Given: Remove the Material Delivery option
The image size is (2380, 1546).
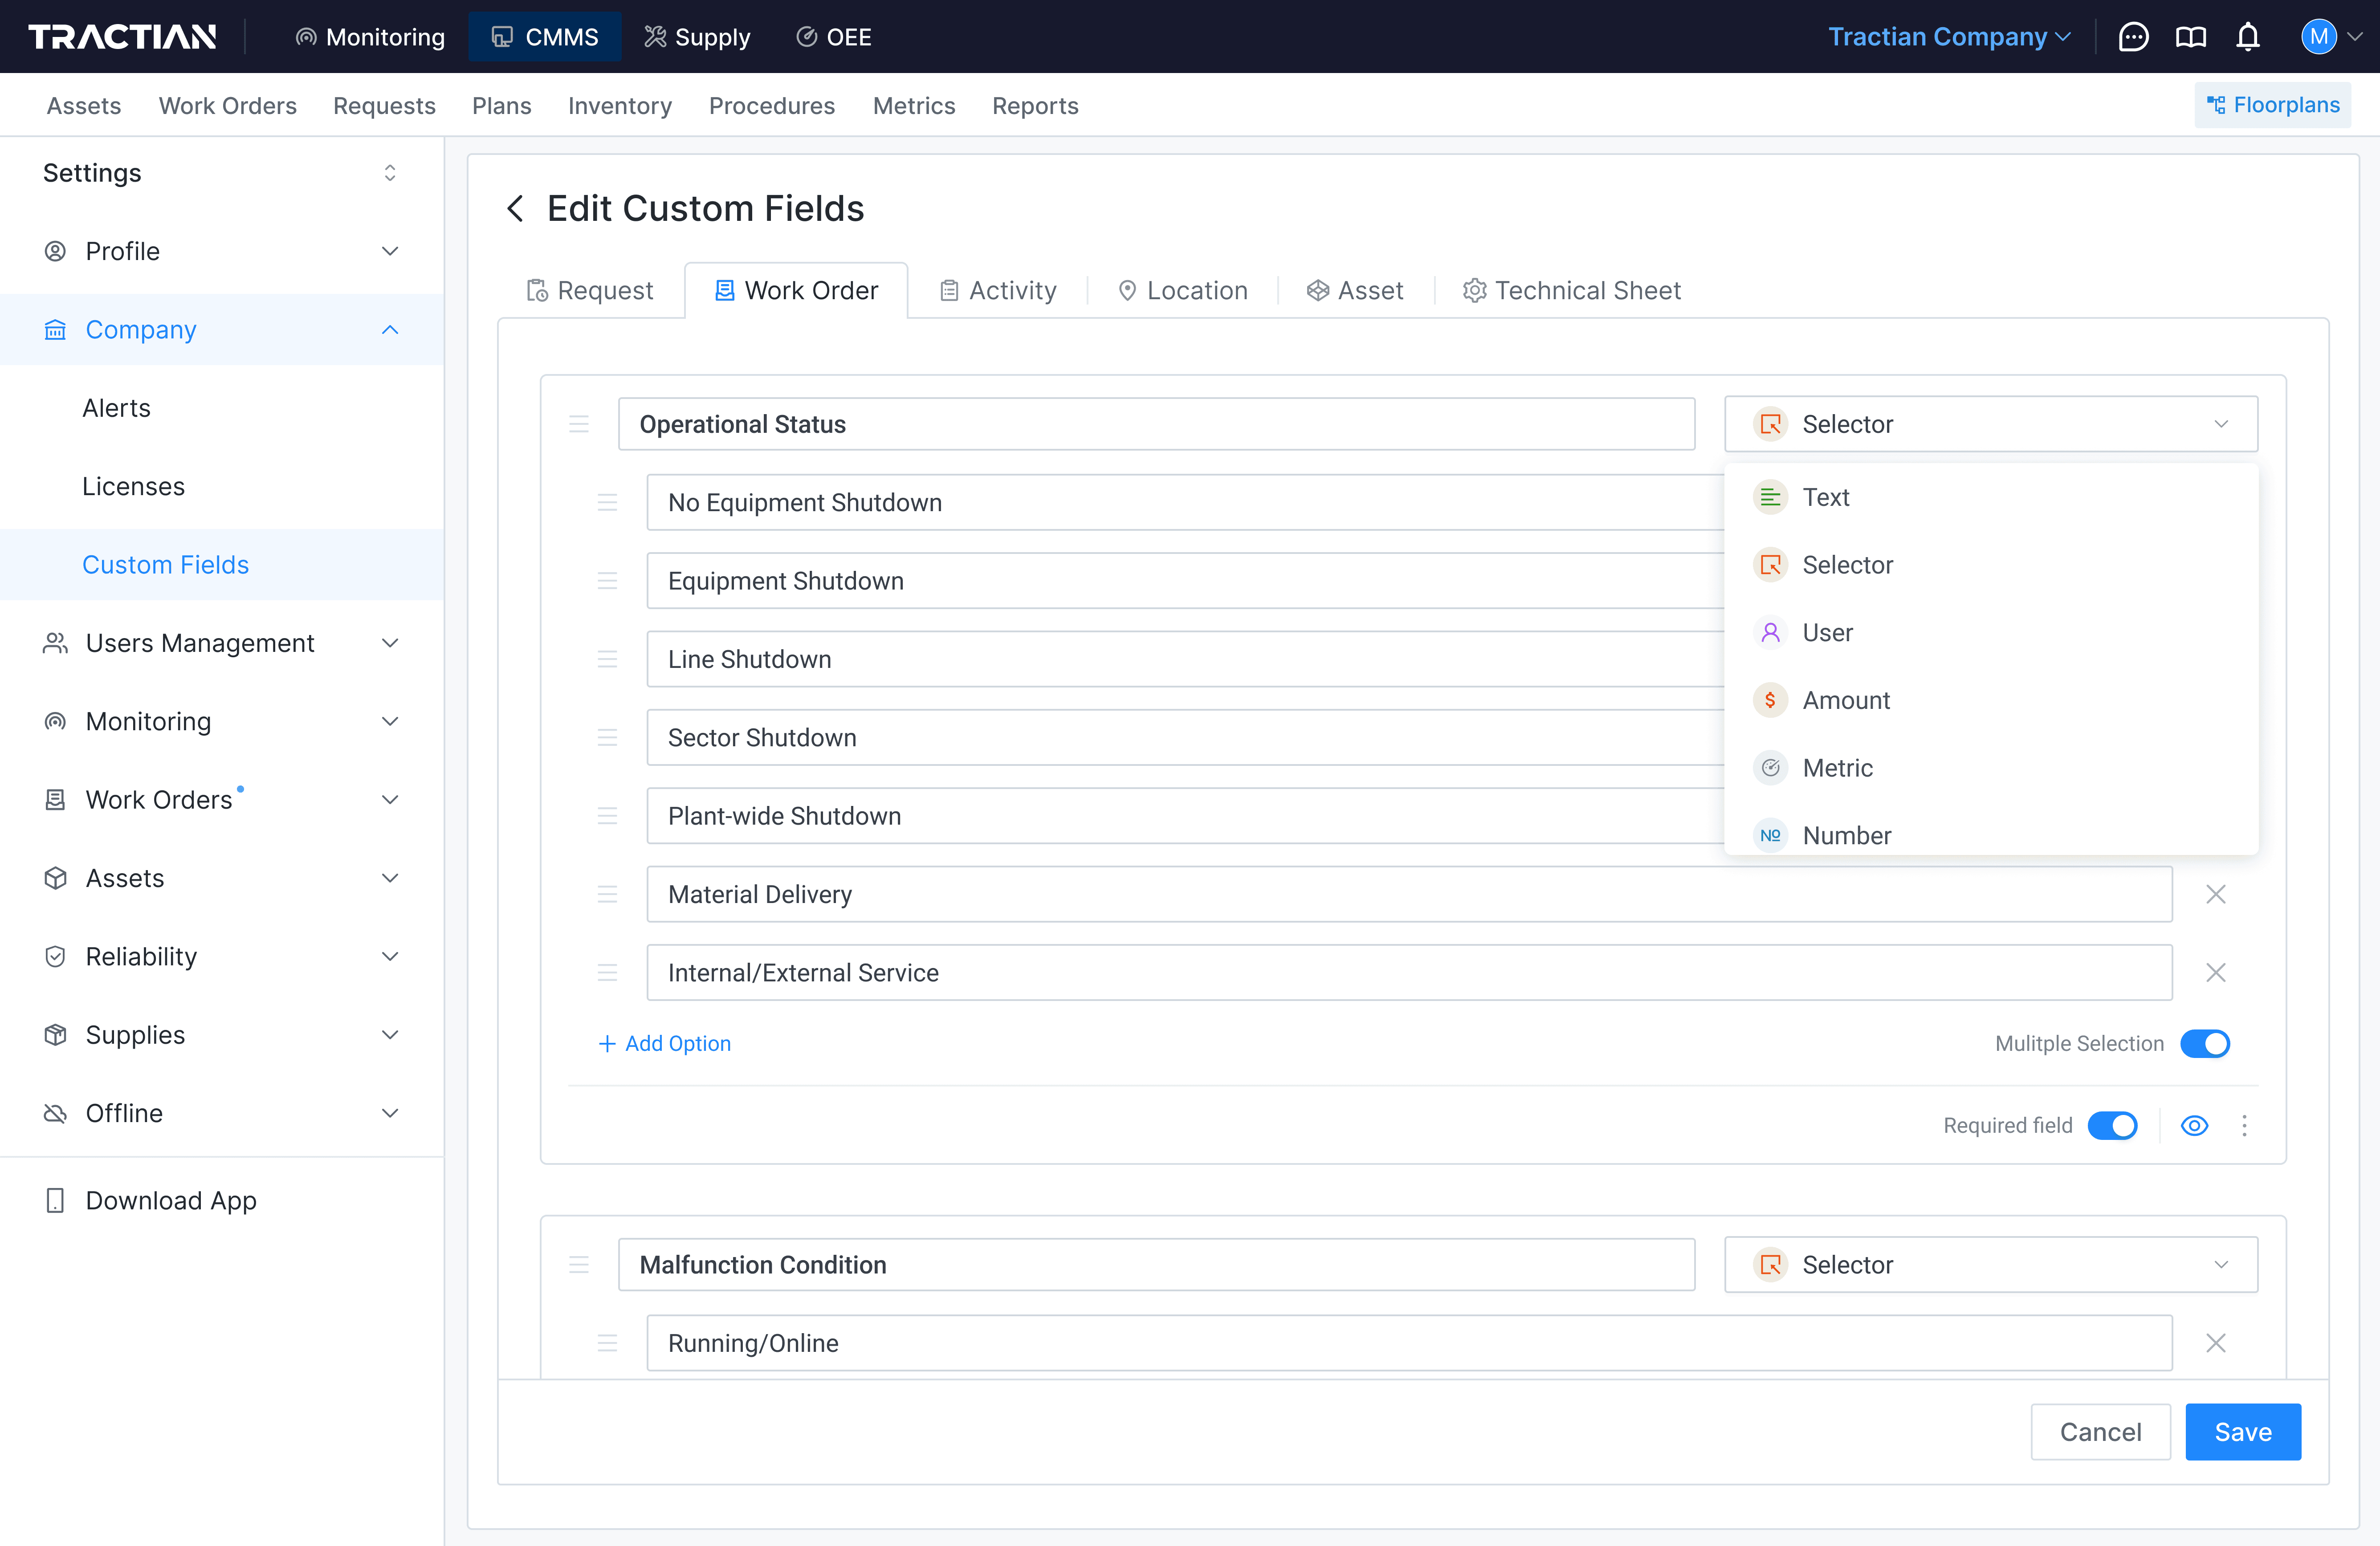Looking at the screenshot, I should tap(2216, 894).
